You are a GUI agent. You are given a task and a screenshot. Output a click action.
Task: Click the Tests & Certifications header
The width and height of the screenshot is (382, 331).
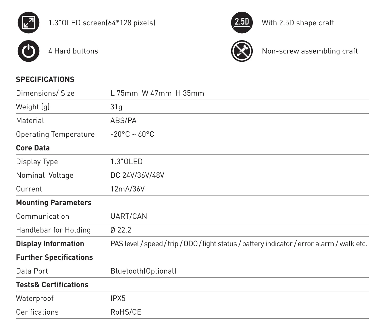52,285
